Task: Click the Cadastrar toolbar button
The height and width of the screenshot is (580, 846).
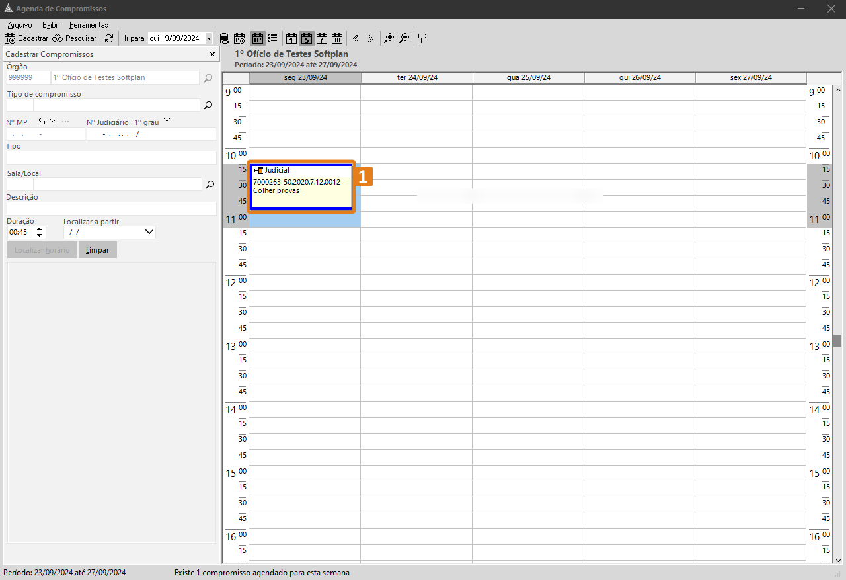Action: tap(26, 38)
